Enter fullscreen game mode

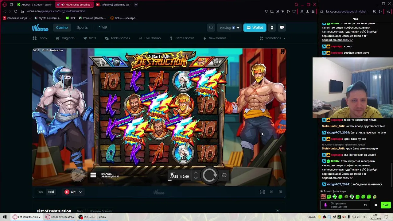point(271,192)
